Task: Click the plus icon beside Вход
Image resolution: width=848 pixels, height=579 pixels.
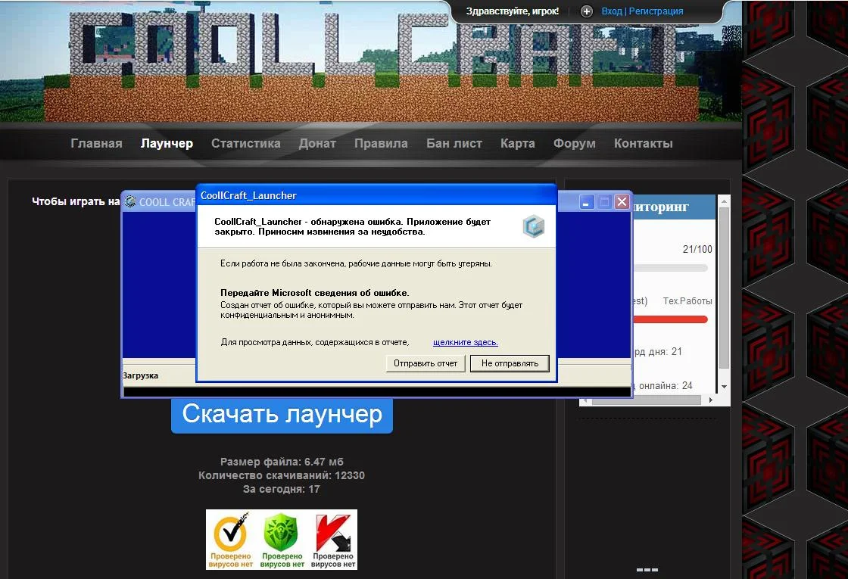Action: coord(587,11)
